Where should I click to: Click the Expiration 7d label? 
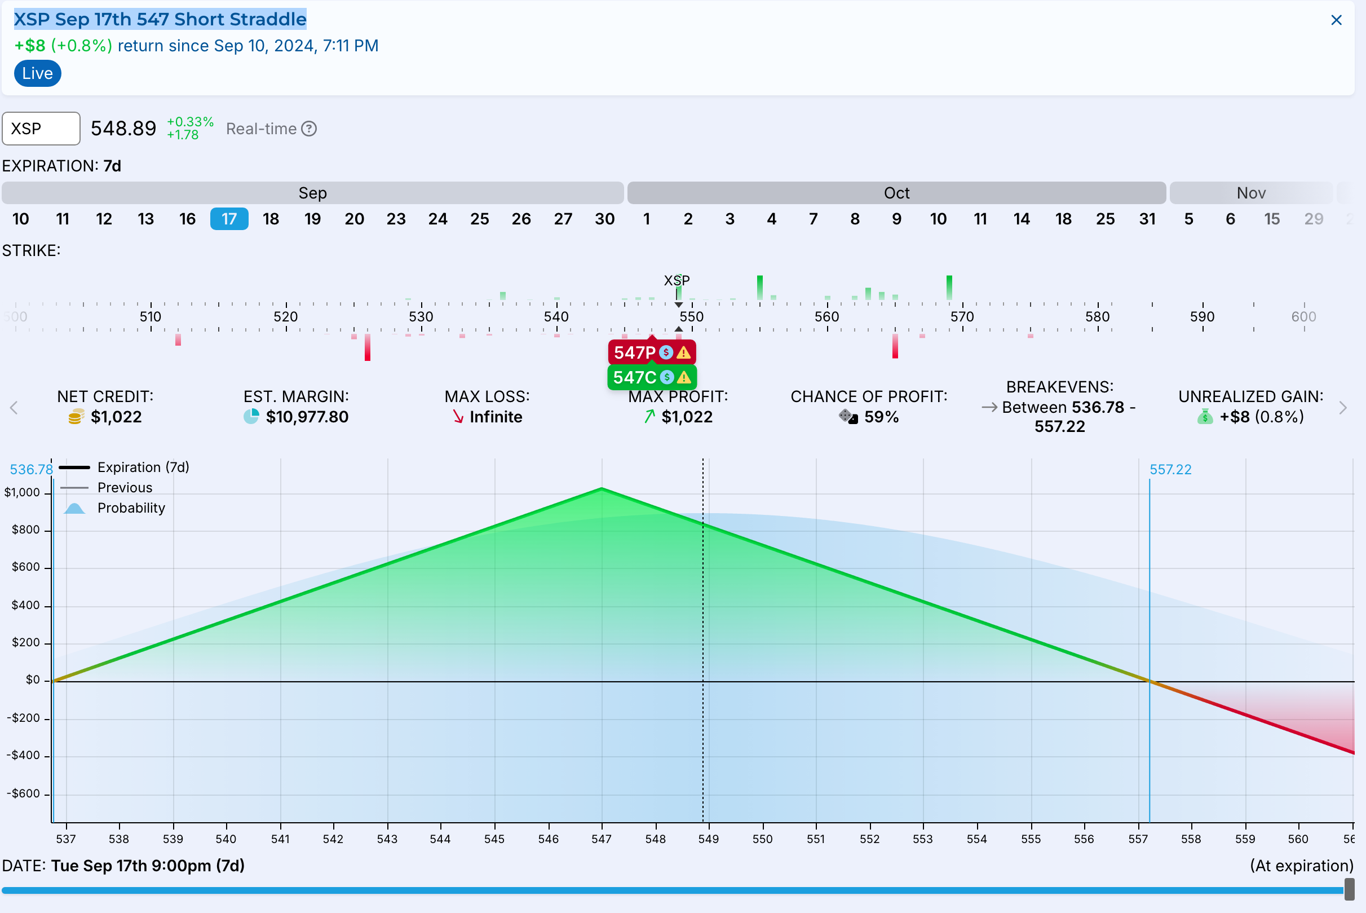(61, 166)
